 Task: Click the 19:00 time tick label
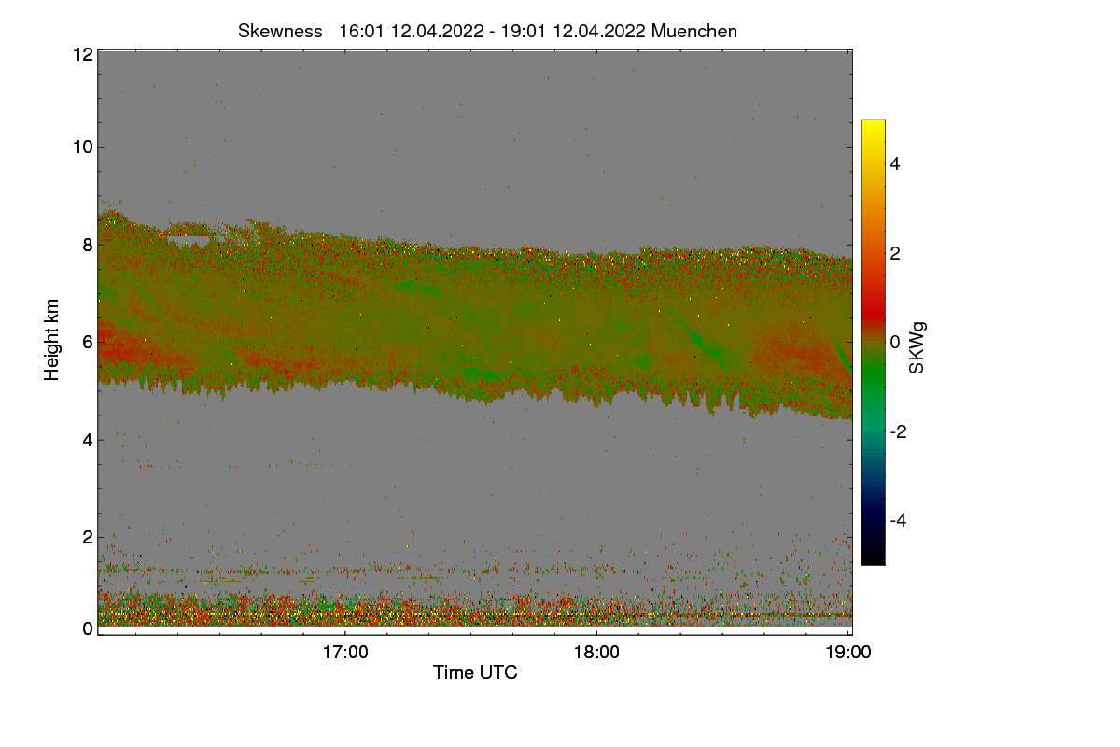point(848,653)
